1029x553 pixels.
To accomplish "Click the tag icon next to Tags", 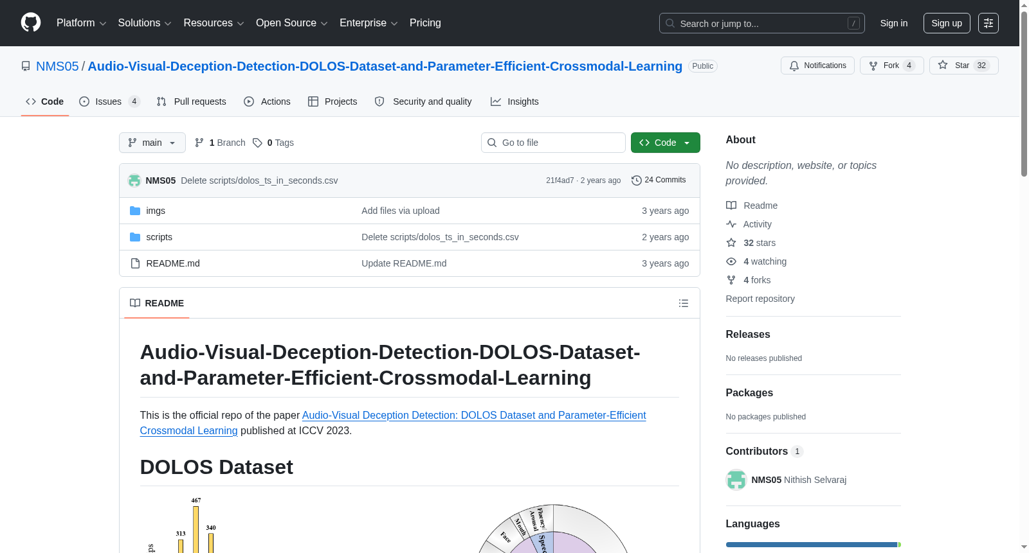I will coord(257,143).
